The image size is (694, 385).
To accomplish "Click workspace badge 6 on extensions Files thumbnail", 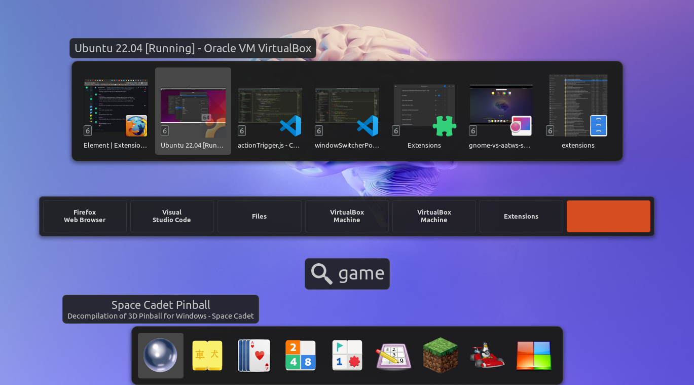I will (550, 131).
